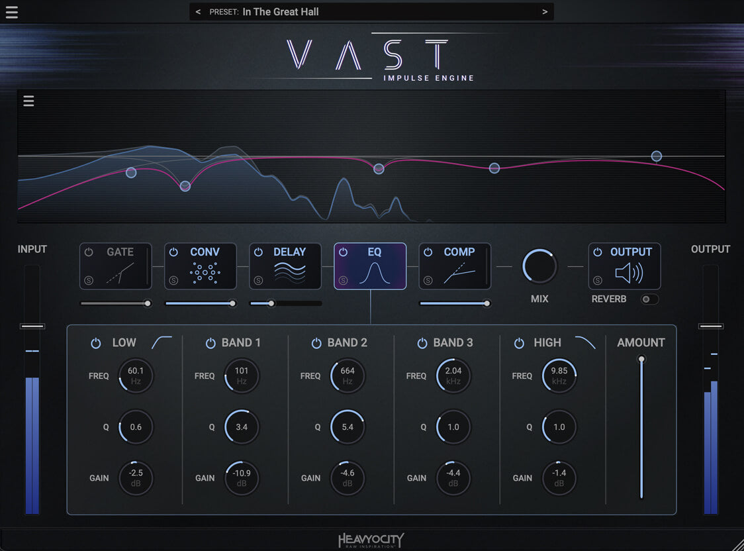Disable EQ Band 2 power button
Screen dimensions: 744x551
[316, 343]
